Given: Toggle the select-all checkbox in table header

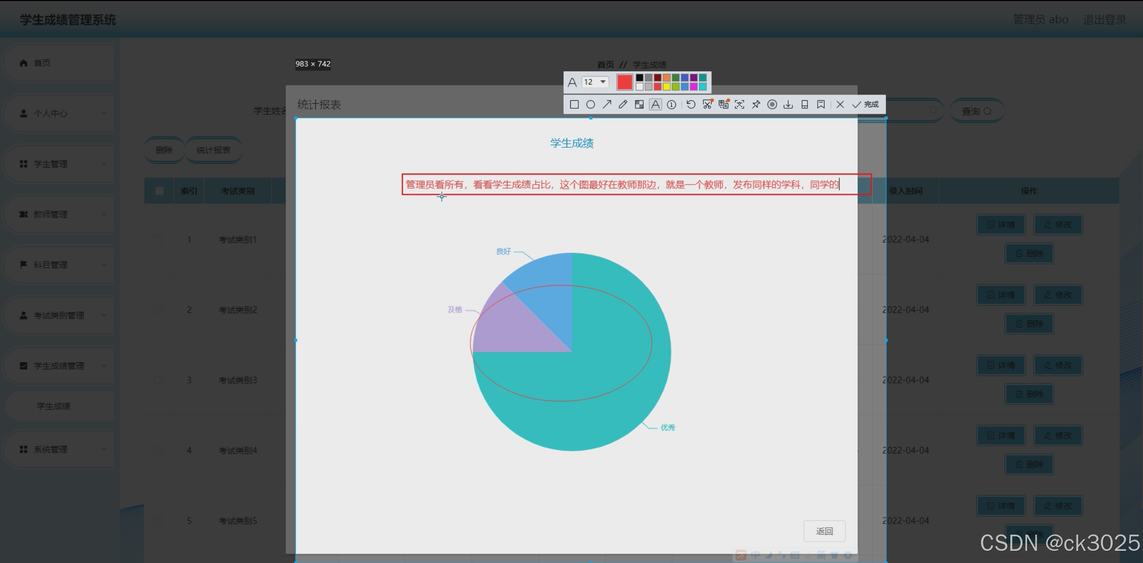Looking at the screenshot, I should coord(159,191).
